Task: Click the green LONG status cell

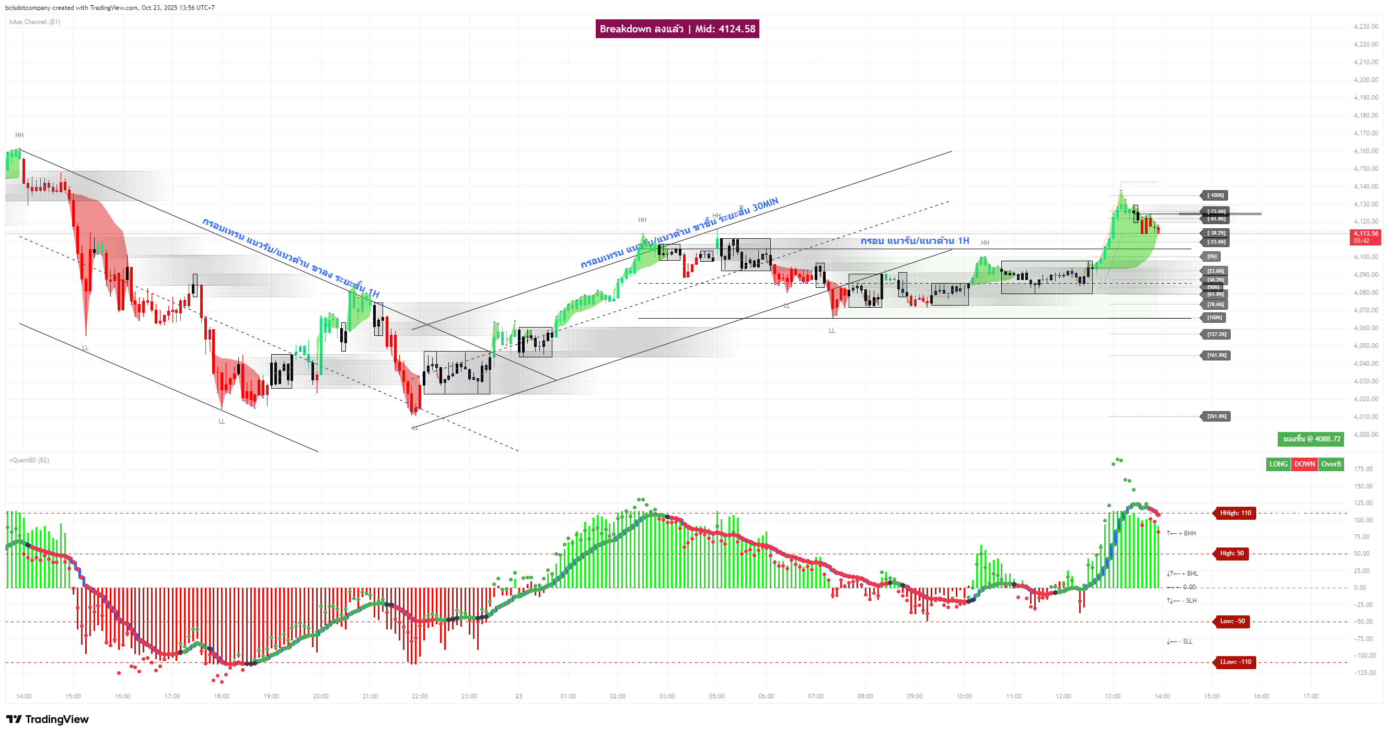Action: click(1278, 464)
